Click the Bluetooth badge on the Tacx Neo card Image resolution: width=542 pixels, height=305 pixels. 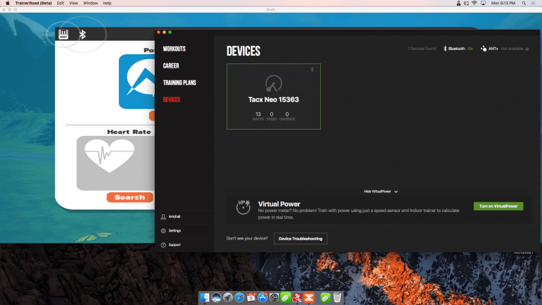[x=312, y=70]
